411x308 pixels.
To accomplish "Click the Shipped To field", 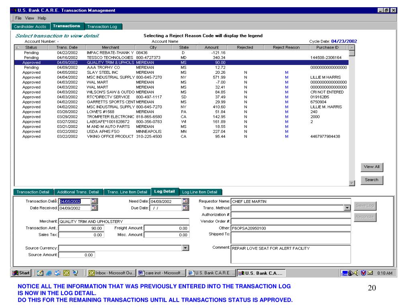I will (291, 238).
